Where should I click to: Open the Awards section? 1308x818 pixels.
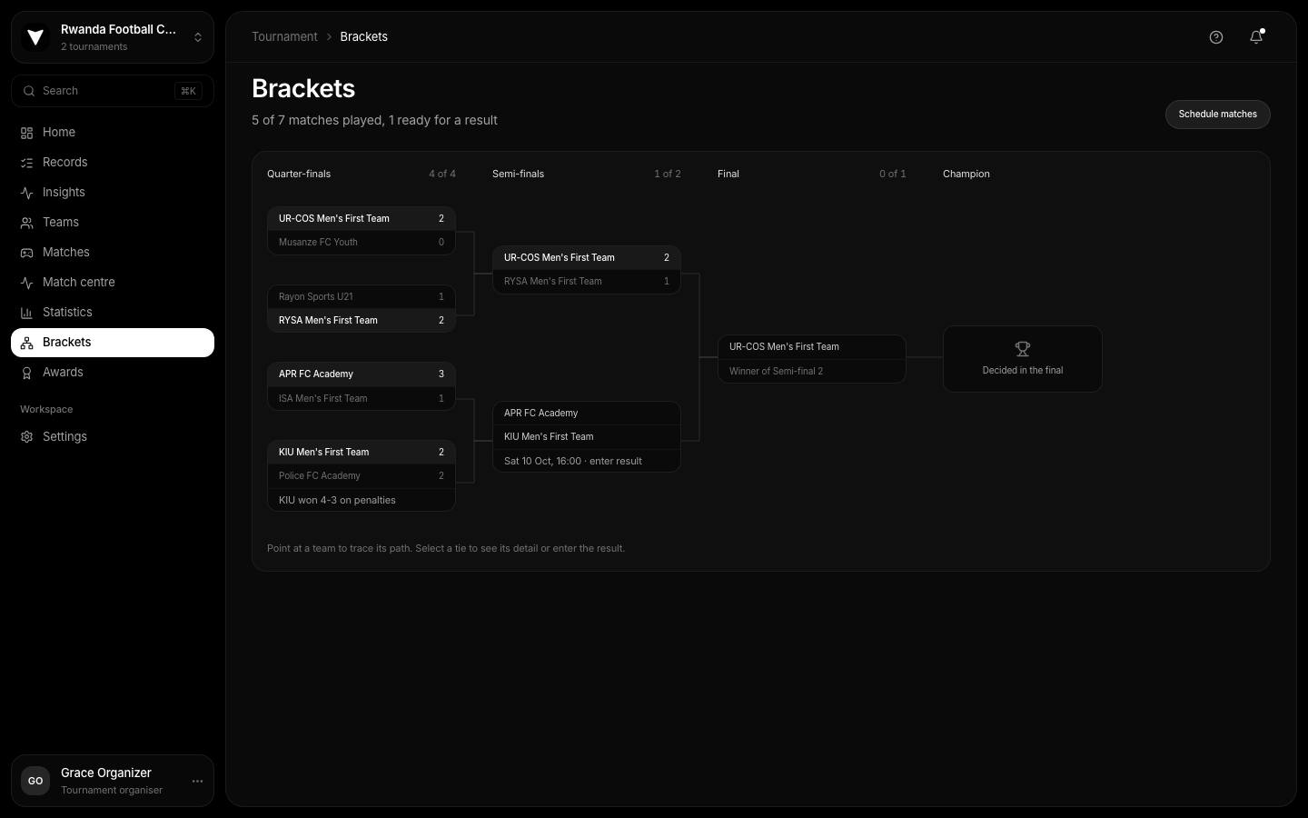tap(113, 373)
